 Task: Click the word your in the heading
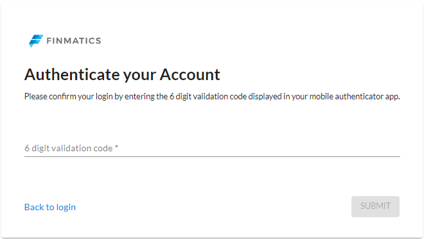click(140, 76)
